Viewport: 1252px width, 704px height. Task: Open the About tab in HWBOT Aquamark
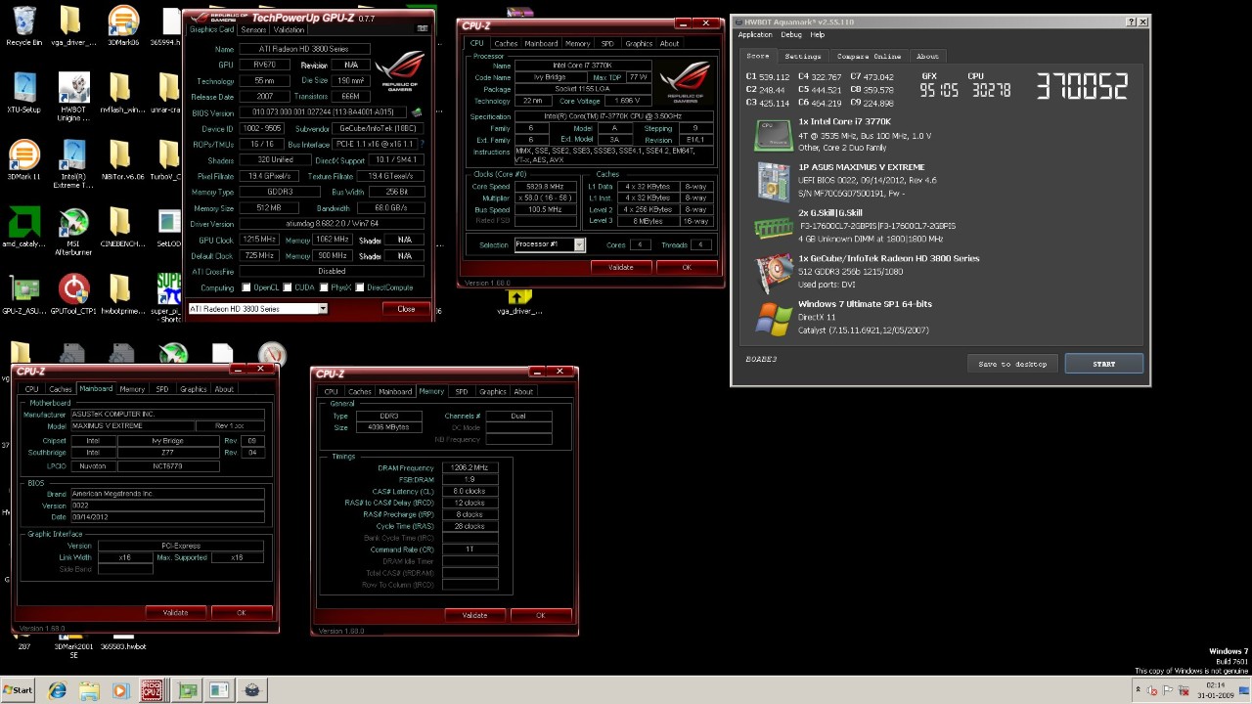(927, 56)
